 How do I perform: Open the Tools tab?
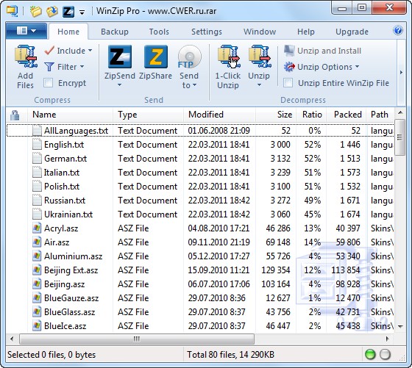[x=159, y=32]
